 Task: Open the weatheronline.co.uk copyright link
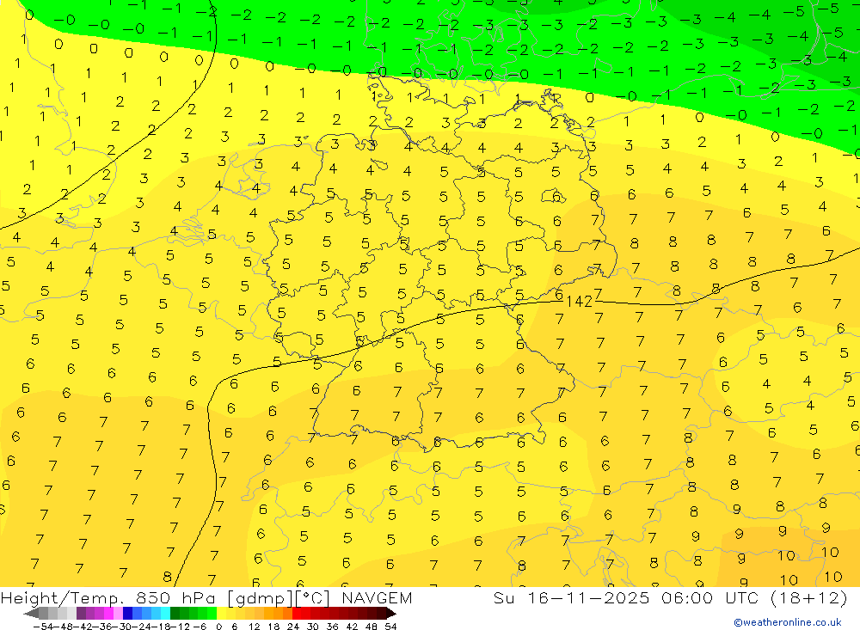(x=788, y=622)
